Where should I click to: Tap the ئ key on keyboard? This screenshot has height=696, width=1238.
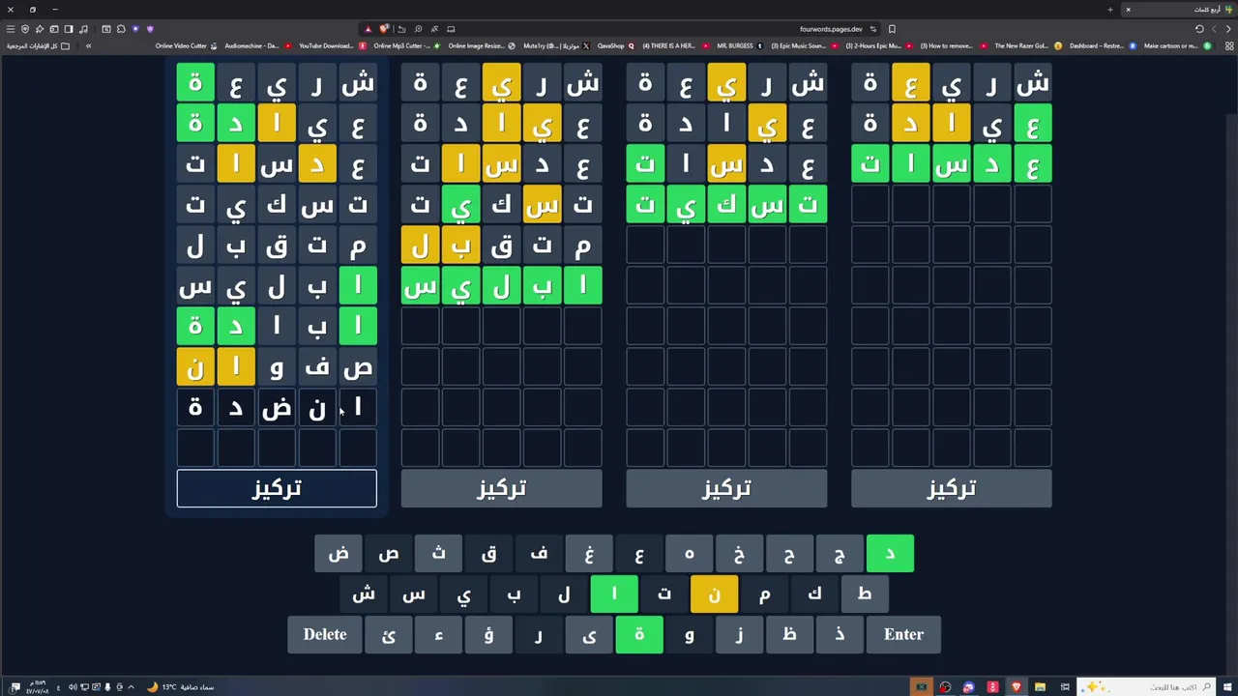tap(389, 634)
